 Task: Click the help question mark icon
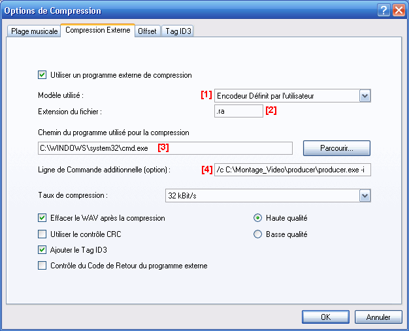(384, 10)
